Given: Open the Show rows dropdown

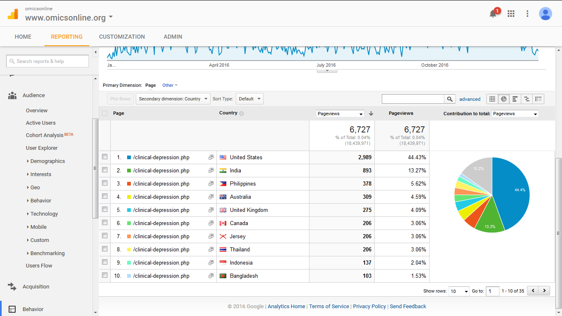Looking at the screenshot, I should pyautogui.click(x=459, y=291).
